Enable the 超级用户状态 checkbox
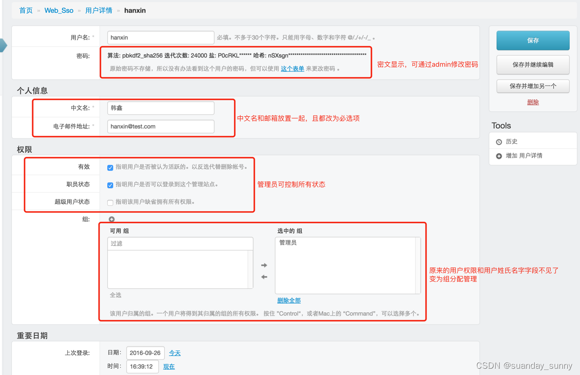The image size is (580, 375). (110, 202)
